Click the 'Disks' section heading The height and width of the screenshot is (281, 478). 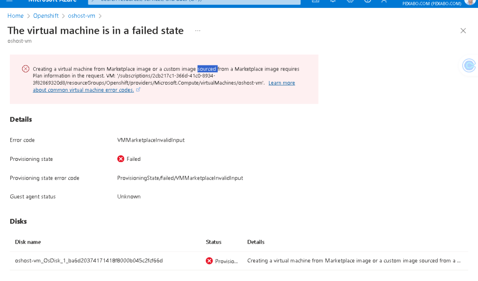point(18,221)
